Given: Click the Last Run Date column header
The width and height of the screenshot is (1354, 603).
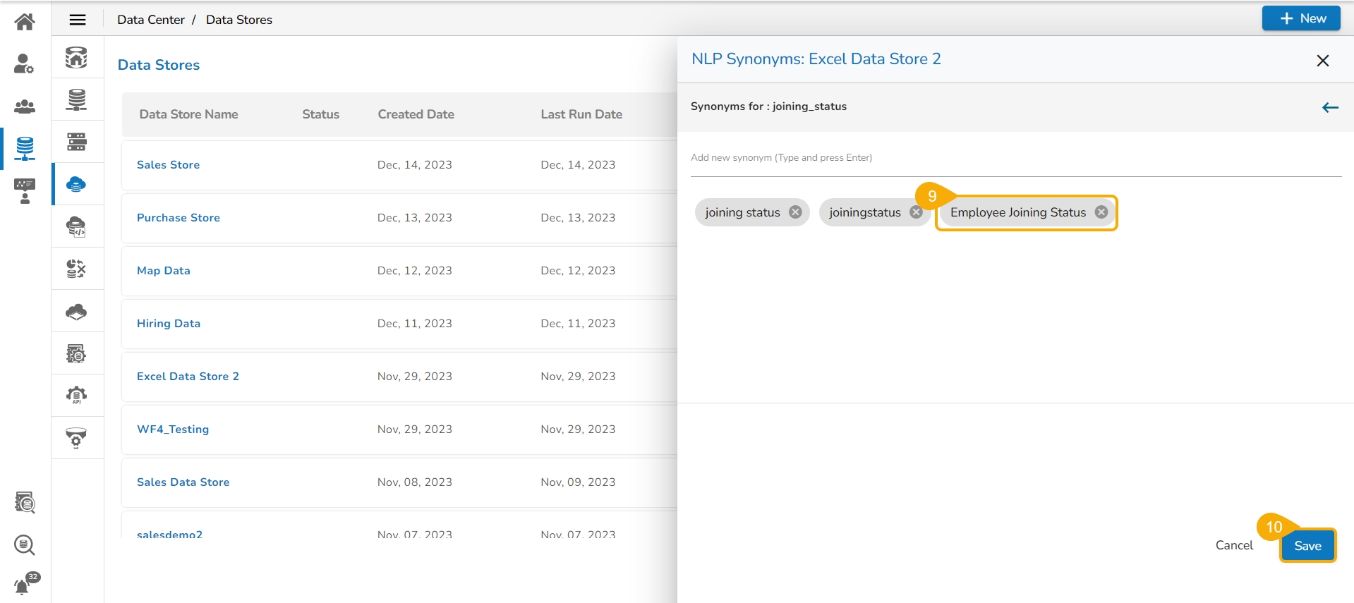Looking at the screenshot, I should tap(581, 114).
